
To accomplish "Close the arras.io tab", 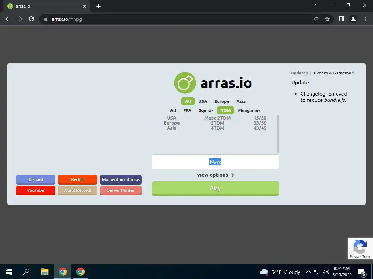I will pos(85,6).
